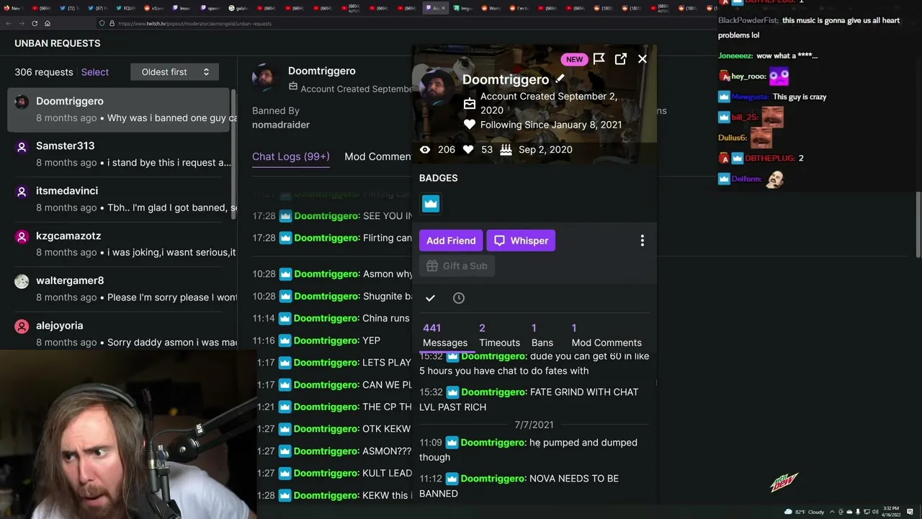
Task: Click Deiform username in chat
Action: point(746,179)
